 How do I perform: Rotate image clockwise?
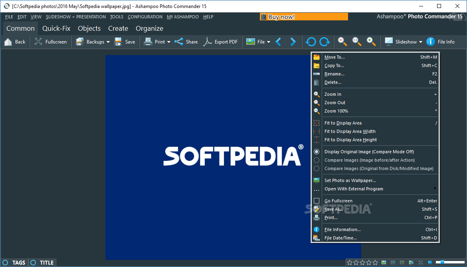[325, 42]
